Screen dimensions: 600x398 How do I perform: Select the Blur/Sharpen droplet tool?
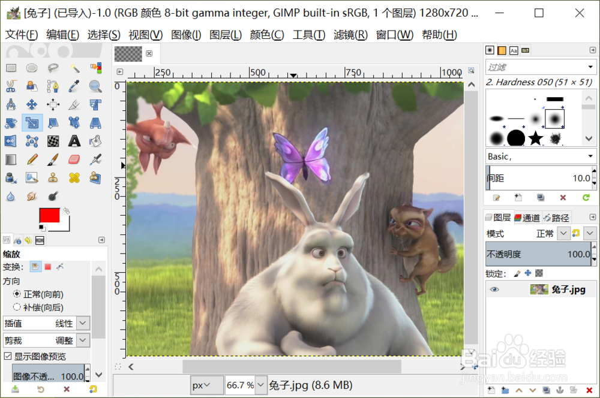click(x=11, y=196)
